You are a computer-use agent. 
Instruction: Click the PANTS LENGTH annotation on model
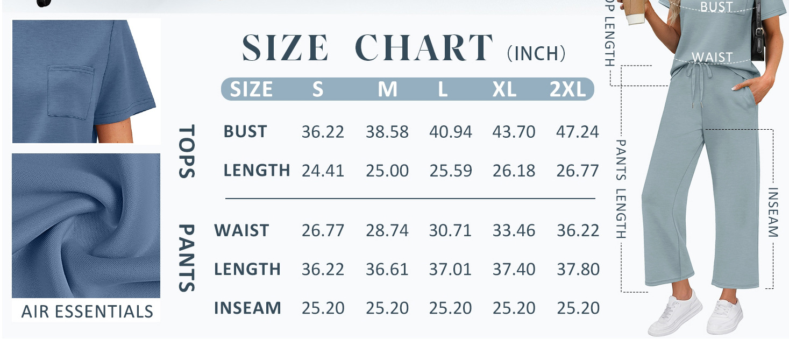click(621, 189)
